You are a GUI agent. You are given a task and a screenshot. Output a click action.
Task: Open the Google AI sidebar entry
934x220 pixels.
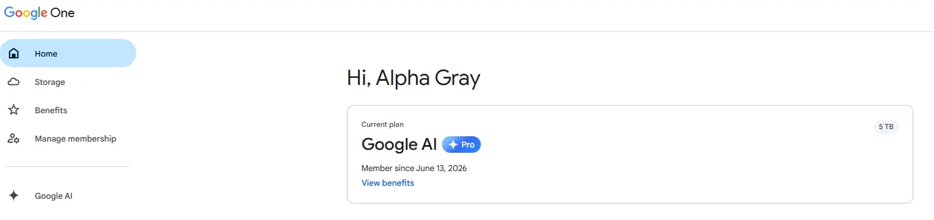[68, 196]
